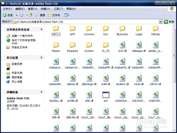The height and width of the screenshot is (133, 177).
Task: Select the Legal folder
Action: pyautogui.click(x=139, y=31)
